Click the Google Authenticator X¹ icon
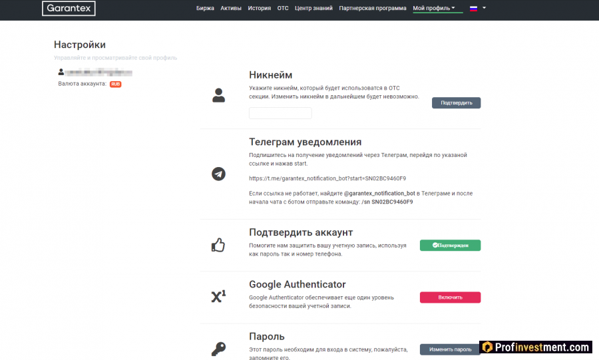599x360 pixels. click(x=218, y=296)
